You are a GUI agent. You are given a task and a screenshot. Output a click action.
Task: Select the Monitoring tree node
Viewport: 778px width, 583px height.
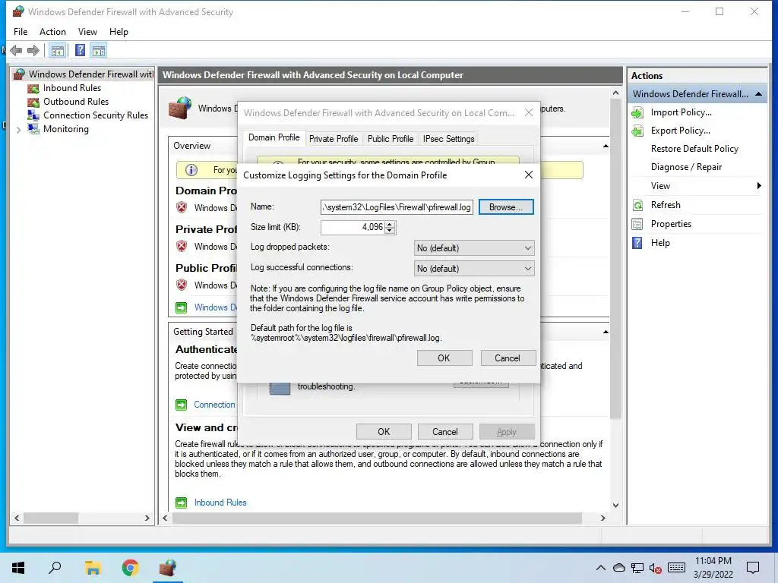66,129
